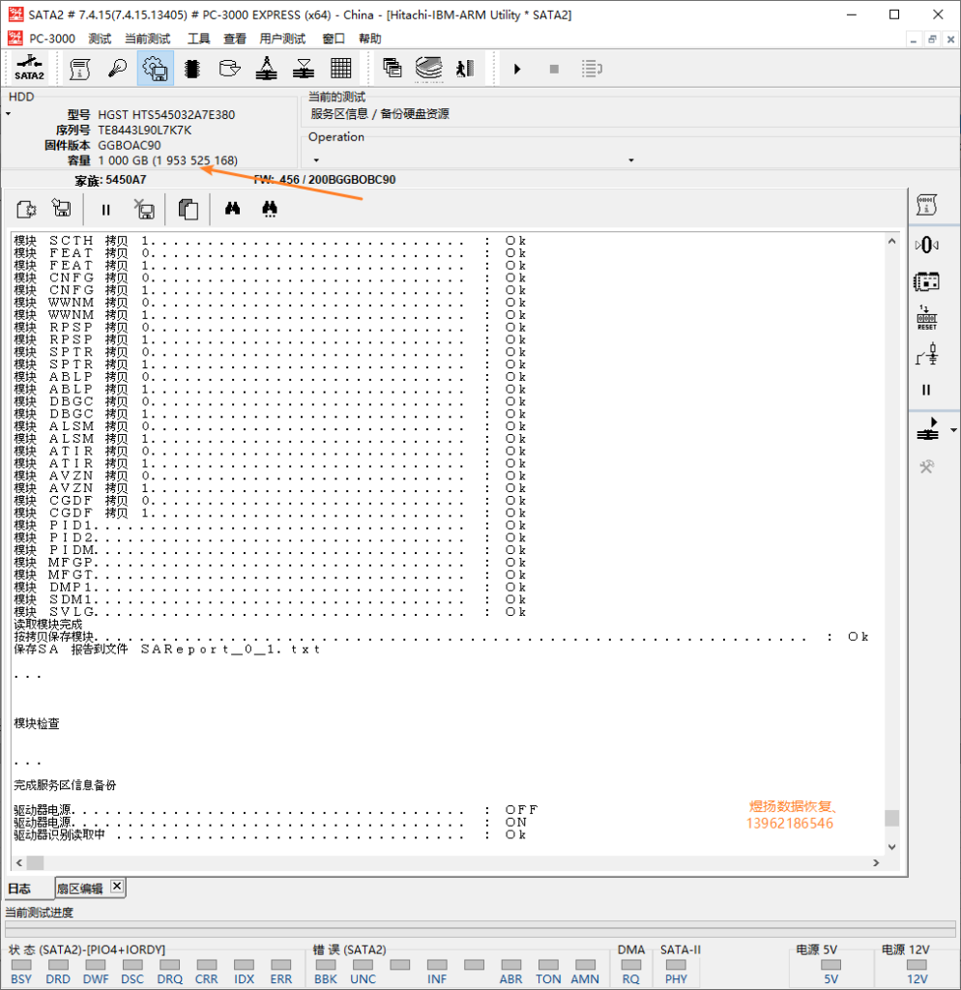Click the binoculars-with-dots find next icon
This screenshot has height=990, width=961.
[x=270, y=209]
